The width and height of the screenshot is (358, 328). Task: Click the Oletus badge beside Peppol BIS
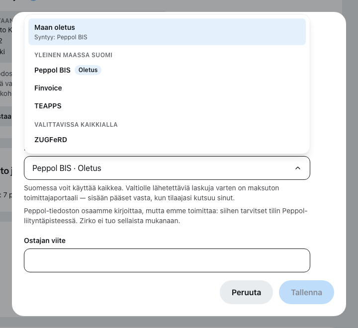(88, 70)
